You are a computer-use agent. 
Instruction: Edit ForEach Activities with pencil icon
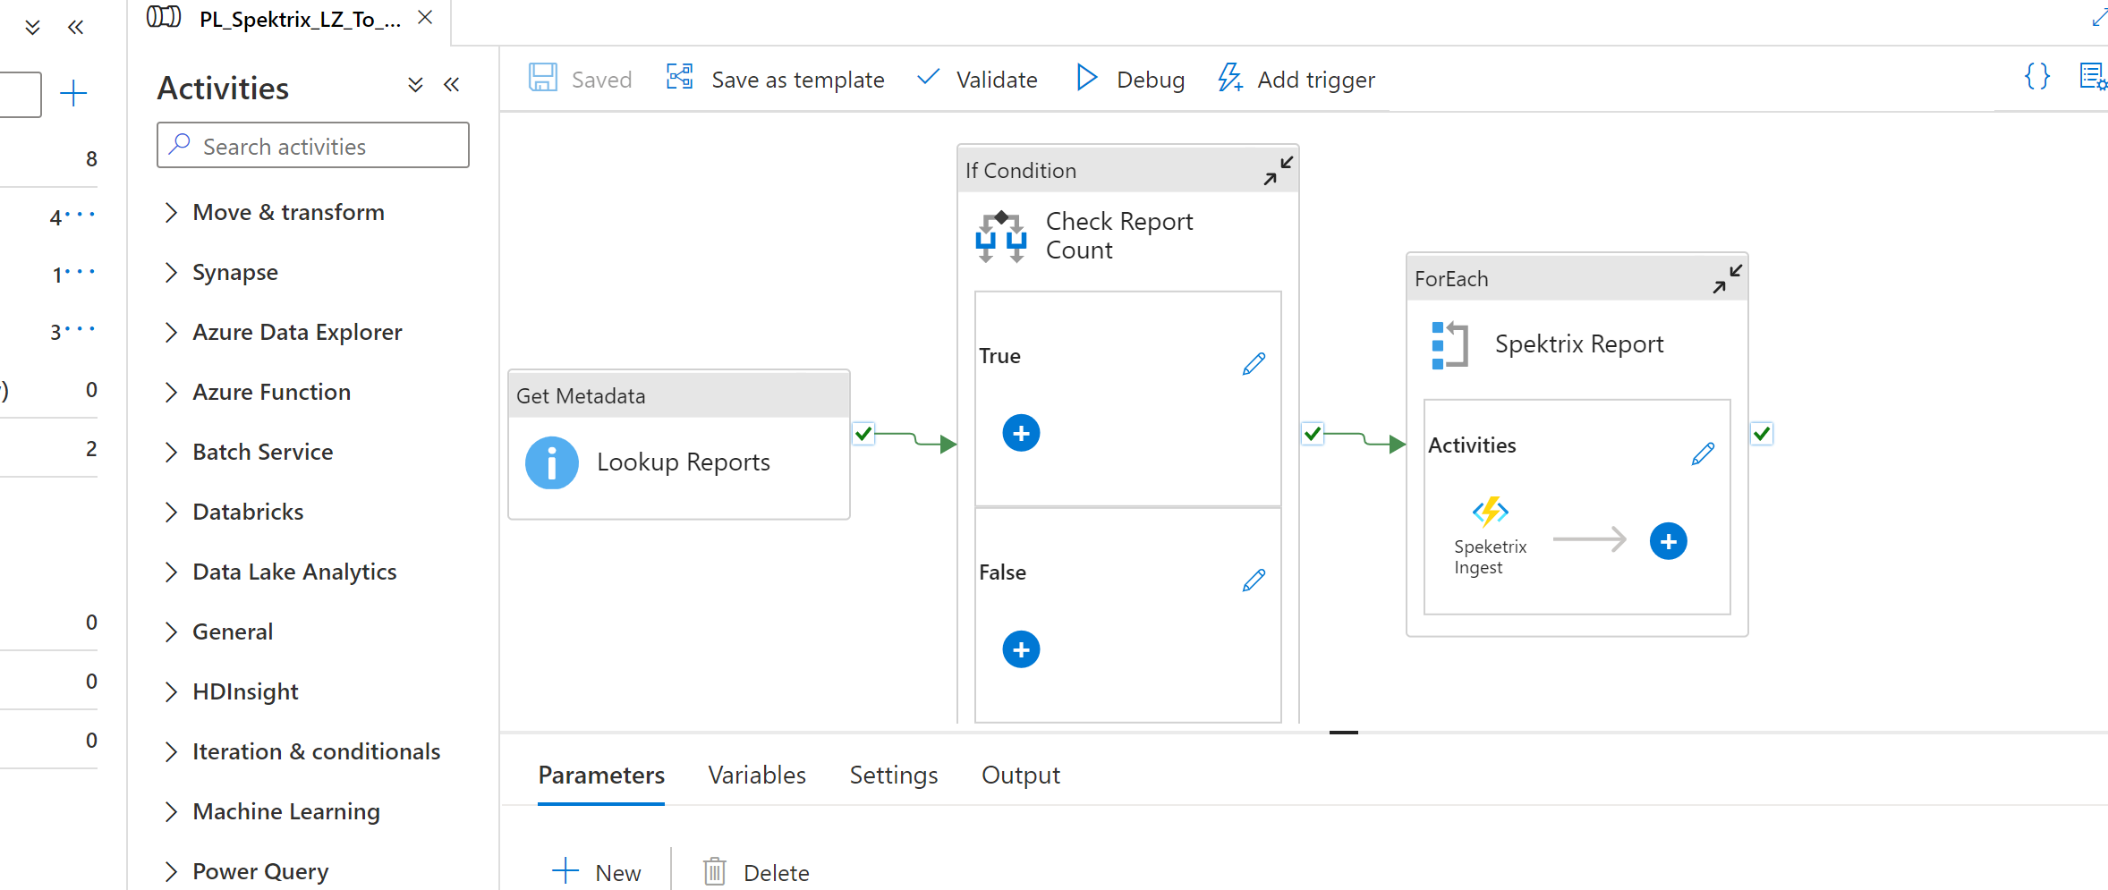coord(1703,454)
